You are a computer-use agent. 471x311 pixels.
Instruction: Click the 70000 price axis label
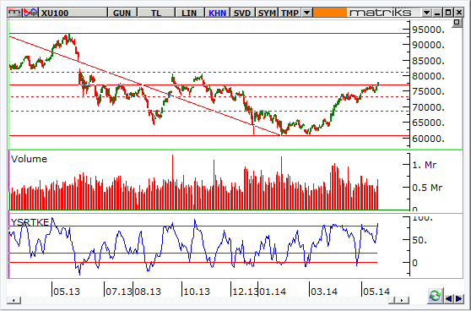(428, 107)
